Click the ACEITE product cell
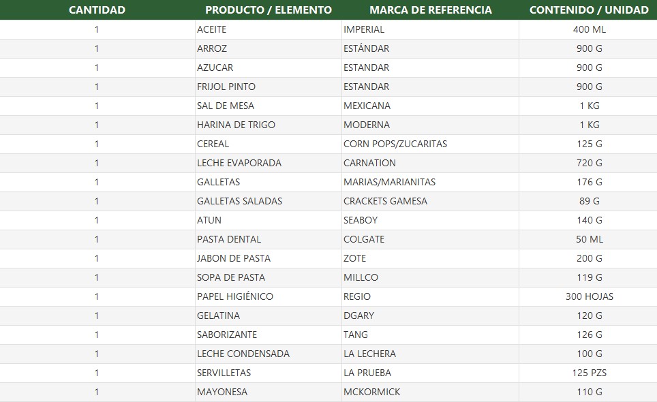 268,29
